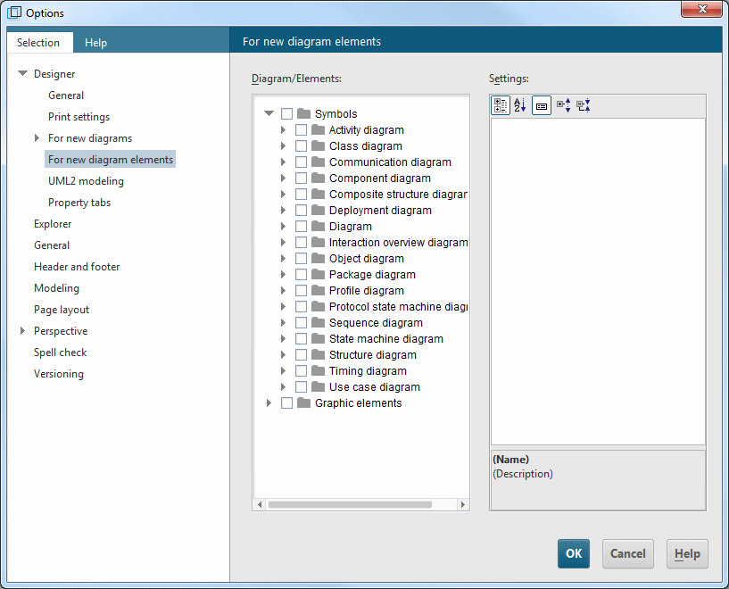The width and height of the screenshot is (729, 589).
Task: Open Print settings in the Designer tree
Action: point(79,117)
